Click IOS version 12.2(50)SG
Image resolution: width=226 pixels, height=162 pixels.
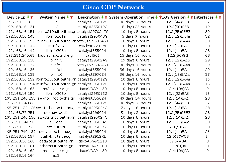pos(178,55)
